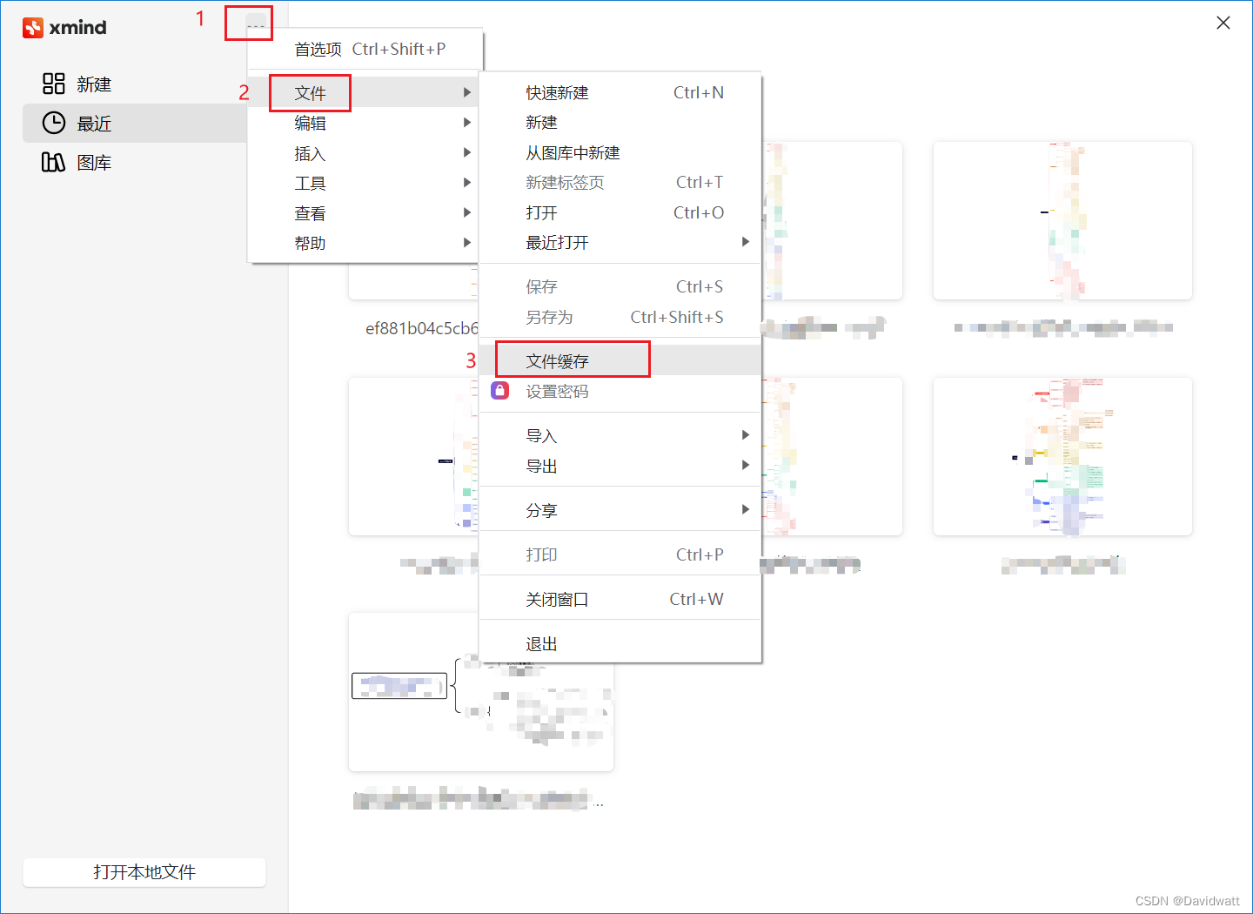This screenshot has height=914, width=1253.
Task: Go to 新建 in the sidebar
Action: 94,84
